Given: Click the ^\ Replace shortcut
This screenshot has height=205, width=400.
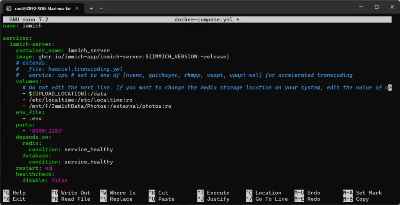Looking at the screenshot, I should point(116,199).
